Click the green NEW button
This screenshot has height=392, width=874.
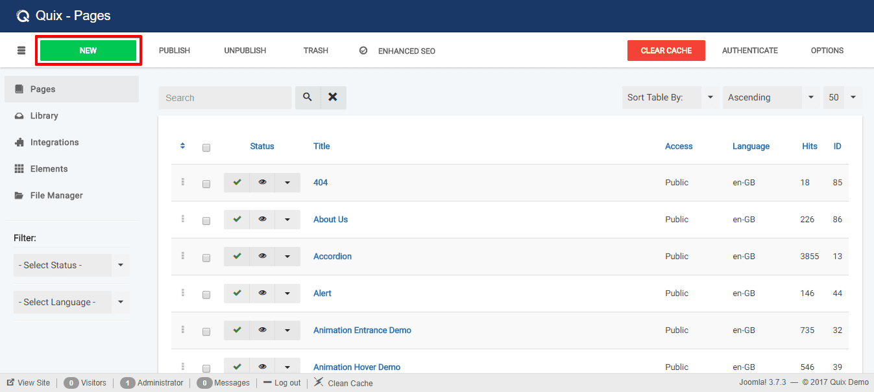(88, 51)
